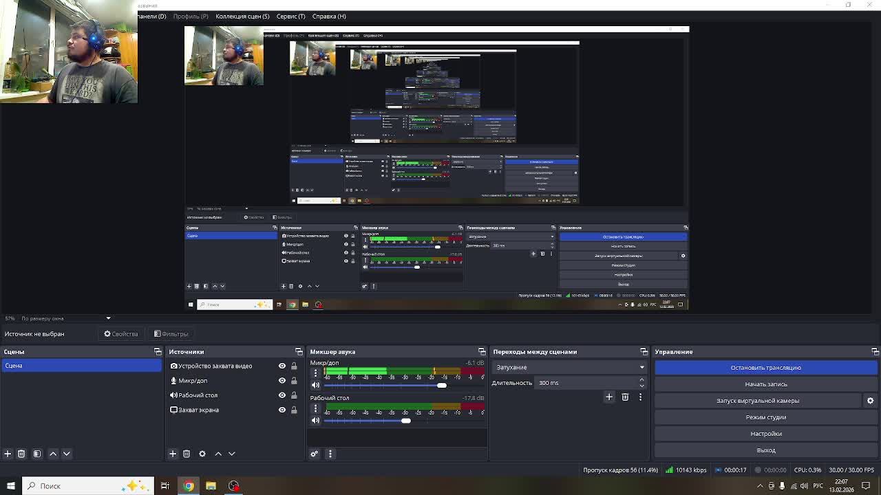The height and width of the screenshot is (495, 881).
Task: Open the Затухание transition dropdown
Action: (x=569, y=368)
